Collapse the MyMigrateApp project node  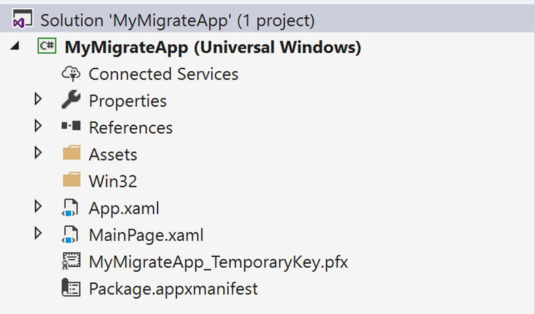pos(15,47)
